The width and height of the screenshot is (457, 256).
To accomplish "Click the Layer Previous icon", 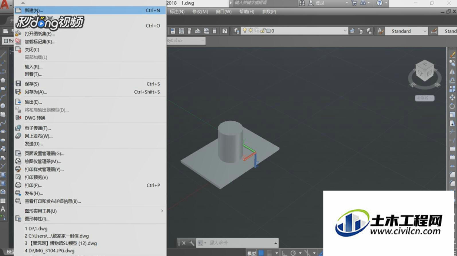I will 361,31.
